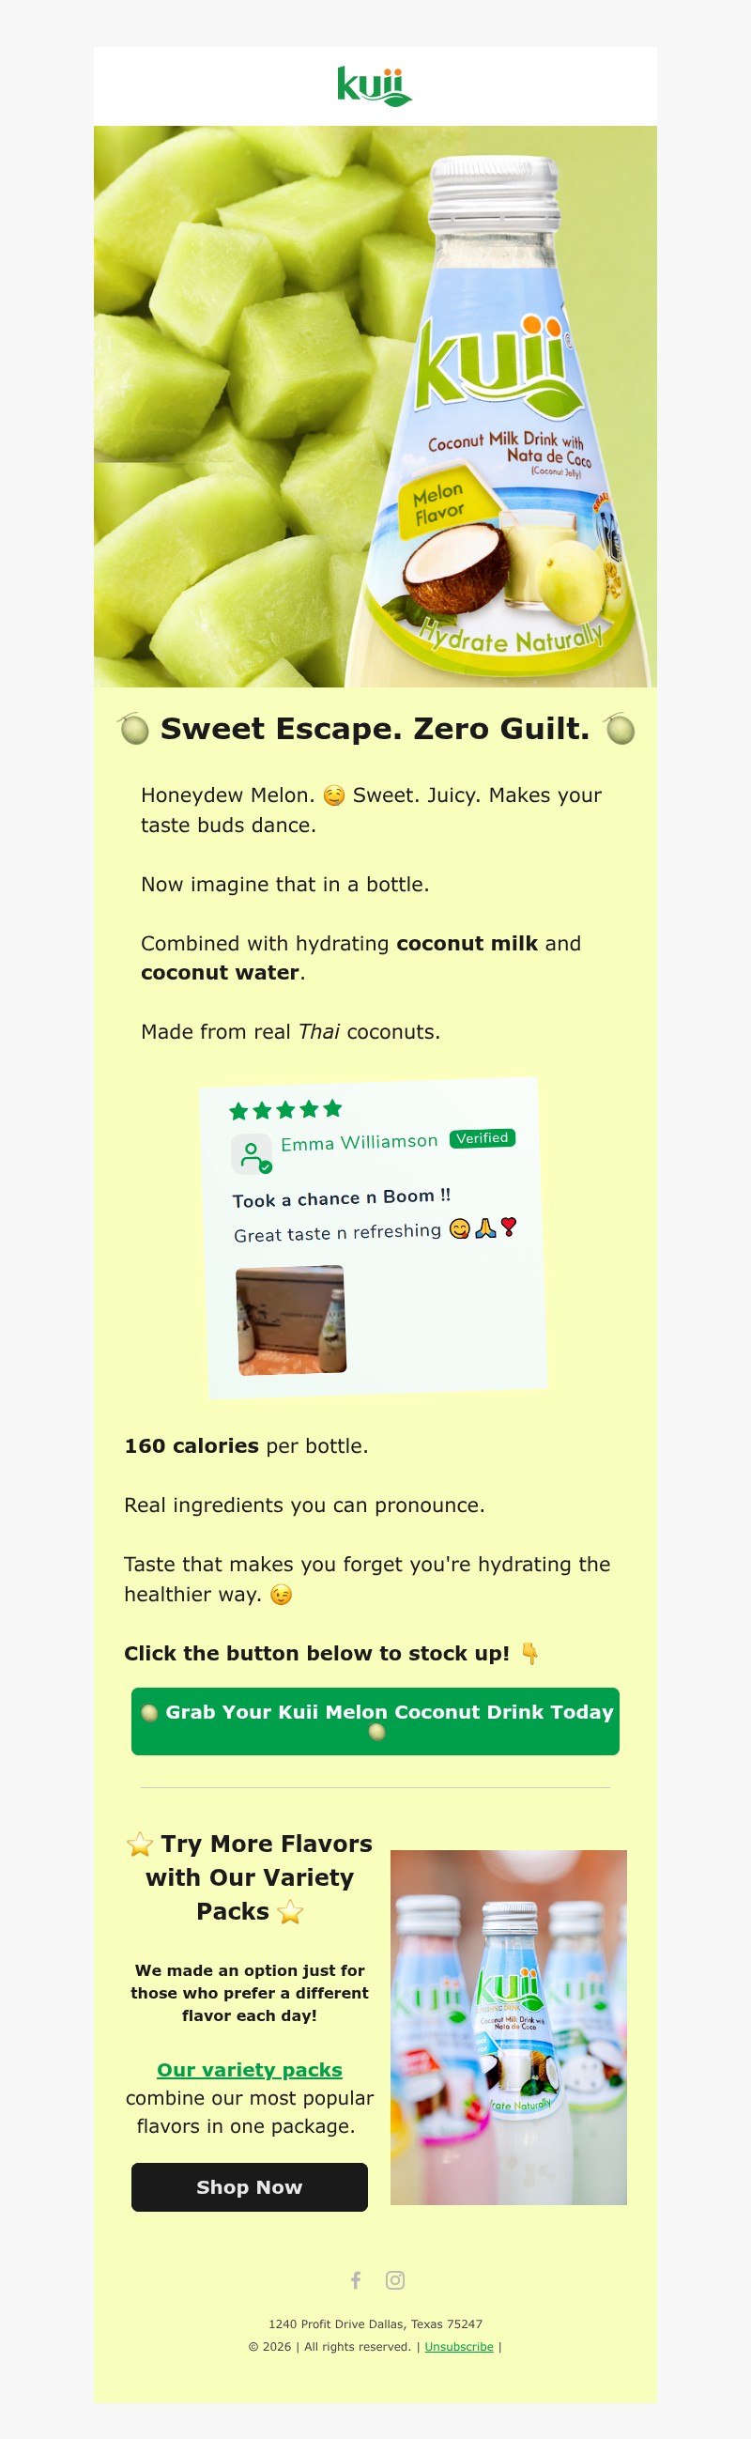Viewport: 751px width, 2439px height.
Task: Open the Facebook social icon
Action: [x=356, y=2280]
